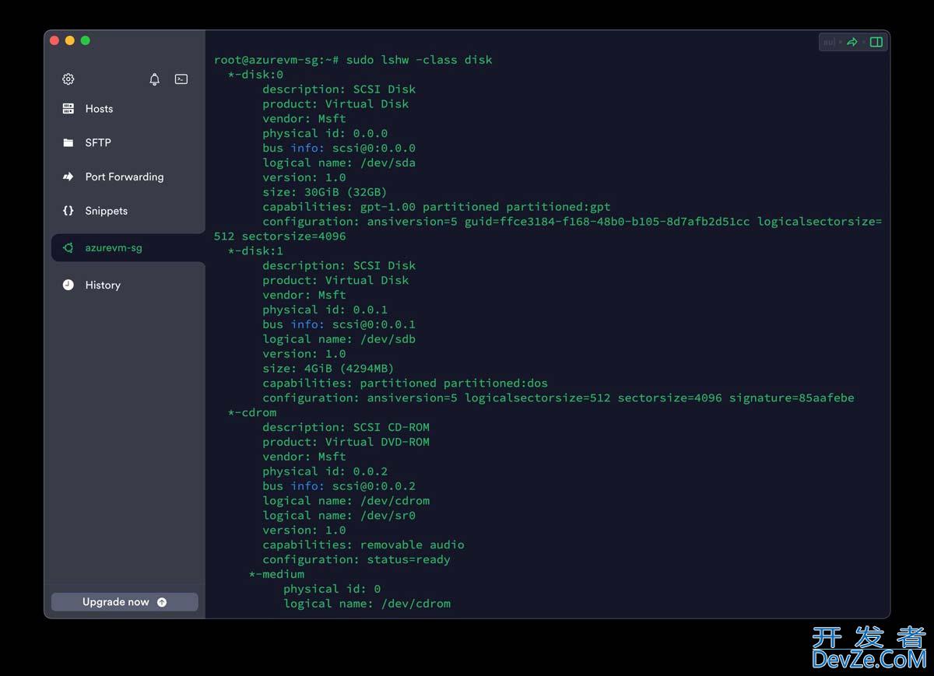Click the yellow macOS minimize button
The height and width of the screenshot is (676, 934).
tap(70, 40)
